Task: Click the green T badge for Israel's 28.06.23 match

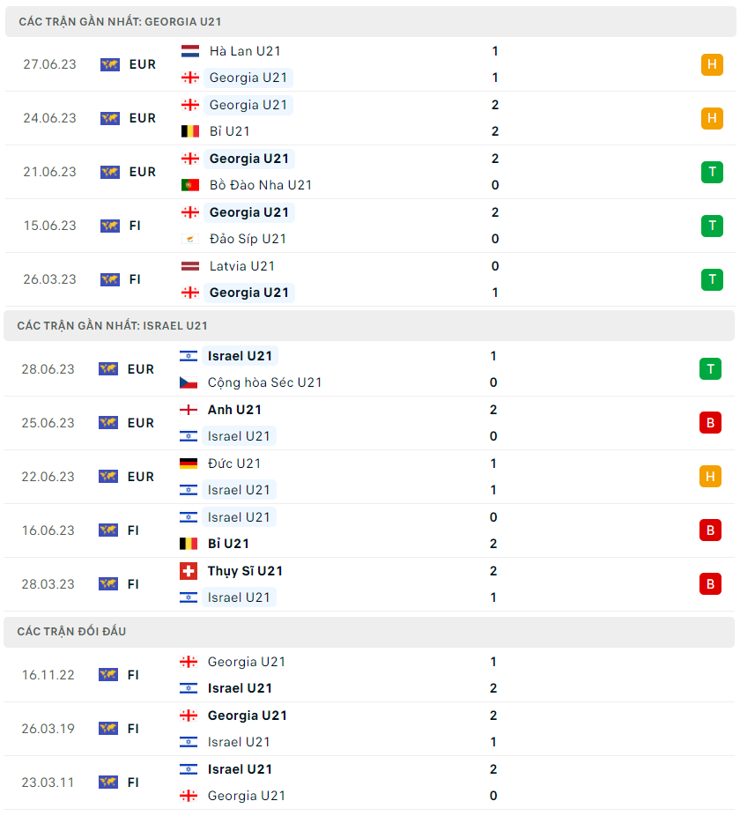Action: (x=710, y=369)
